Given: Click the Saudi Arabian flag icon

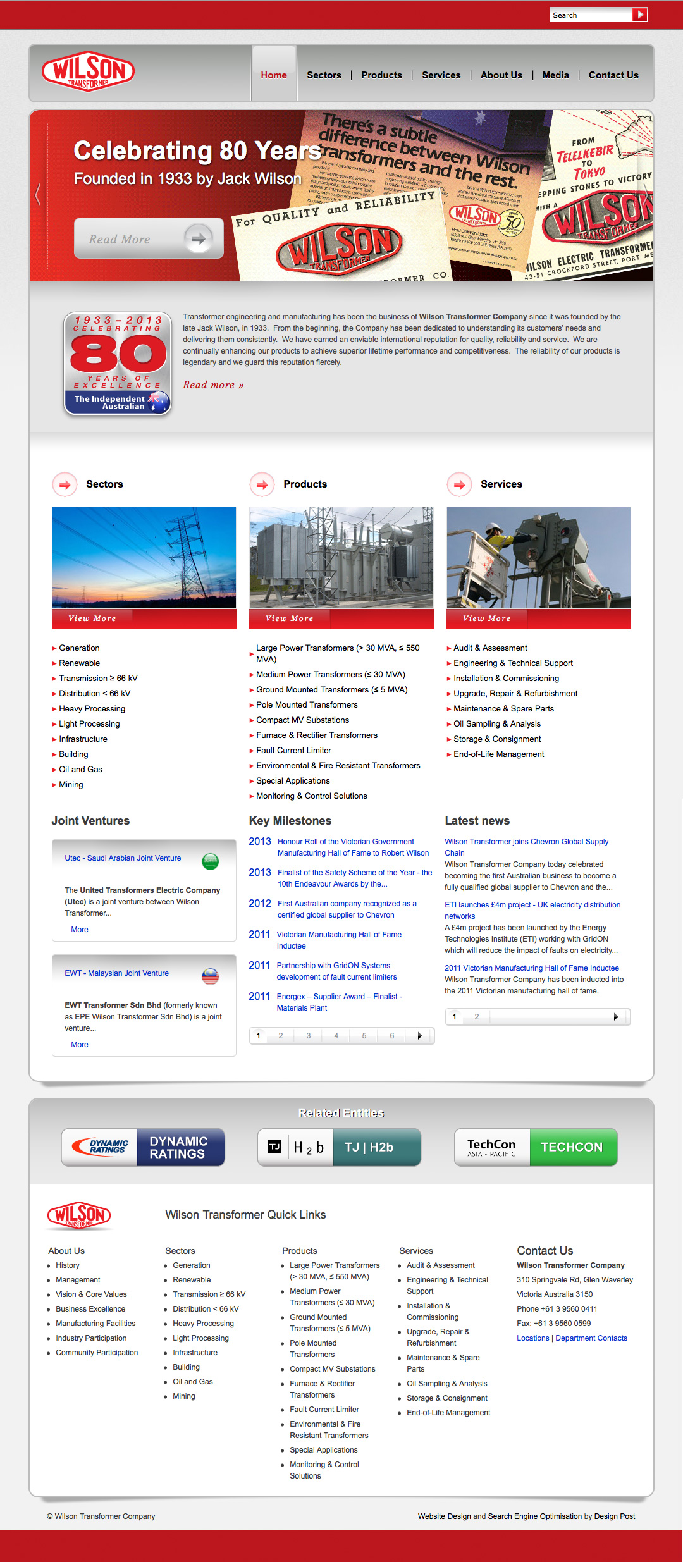Looking at the screenshot, I should (x=211, y=861).
